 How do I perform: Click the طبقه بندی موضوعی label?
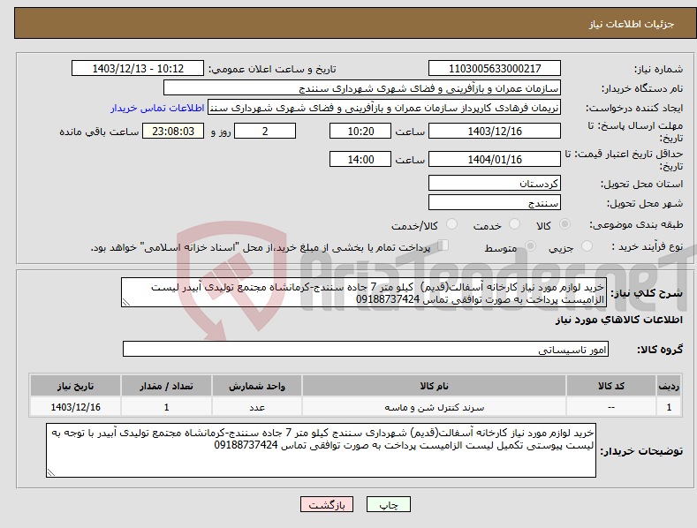coord(636,225)
